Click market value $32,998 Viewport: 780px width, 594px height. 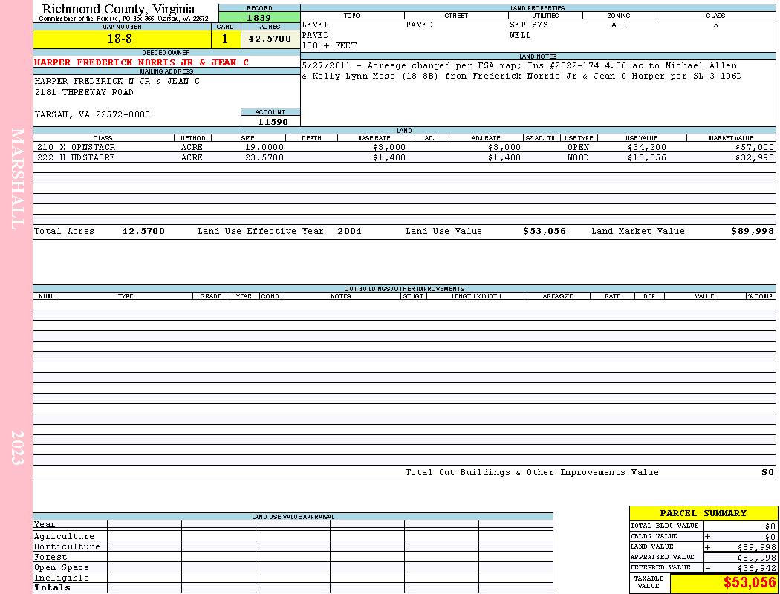coord(755,157)
